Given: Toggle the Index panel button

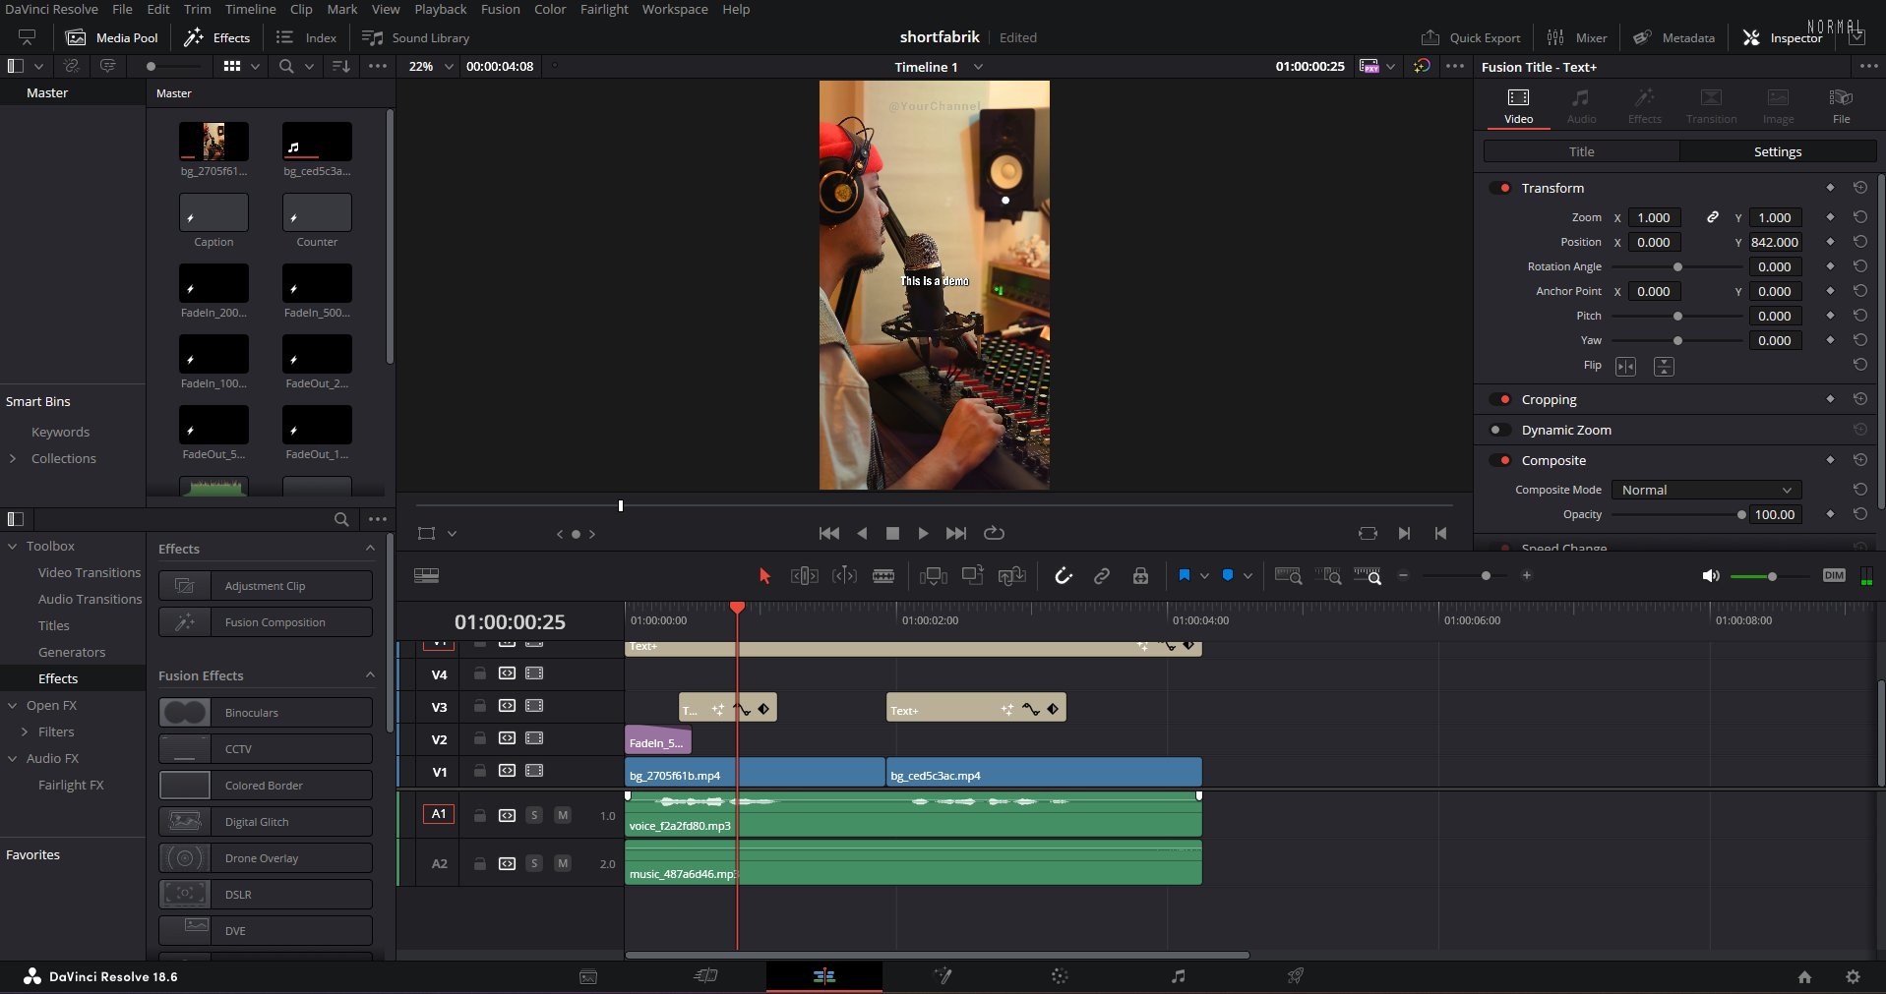Looking at the screenshot, I should [x=307, y=37].
